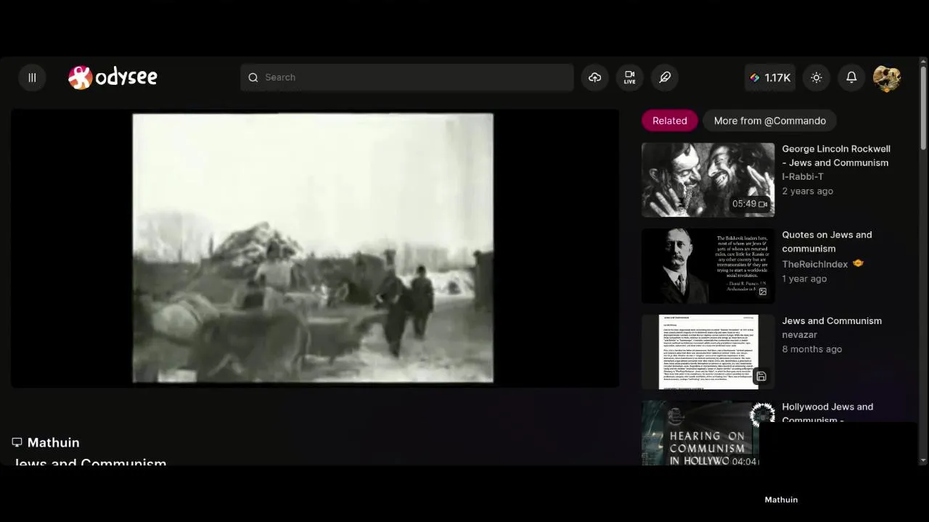The image size is (929, 522).
Task: Click the '2 years ago' timestamp
Action: click(807, 191)
